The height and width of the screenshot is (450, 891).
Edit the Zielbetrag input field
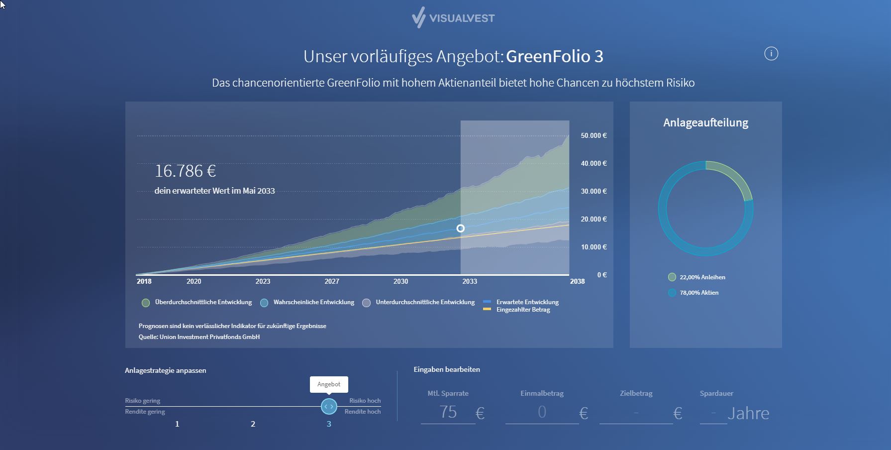636,413
